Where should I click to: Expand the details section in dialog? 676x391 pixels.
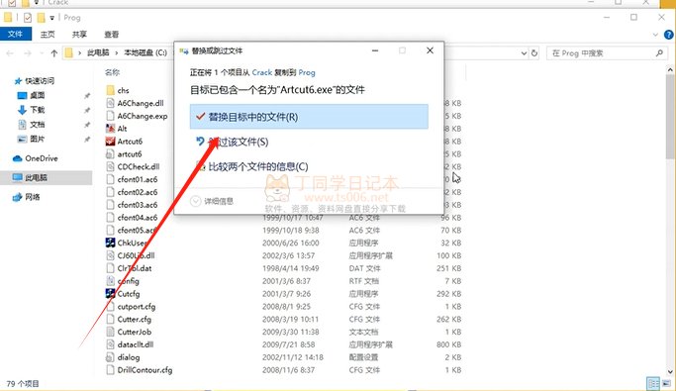(x=212, y=201)
